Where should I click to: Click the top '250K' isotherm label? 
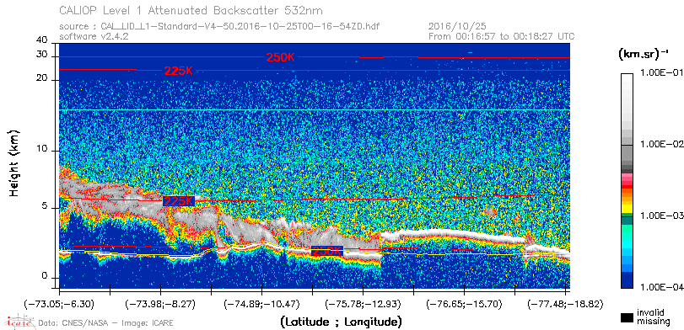[x=281, y=57]
